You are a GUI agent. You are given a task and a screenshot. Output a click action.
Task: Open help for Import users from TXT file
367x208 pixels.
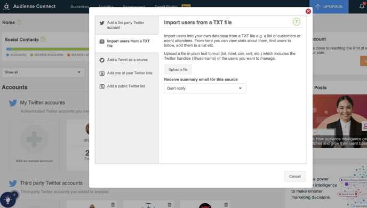pyautogui.click(x=296, y=22)
